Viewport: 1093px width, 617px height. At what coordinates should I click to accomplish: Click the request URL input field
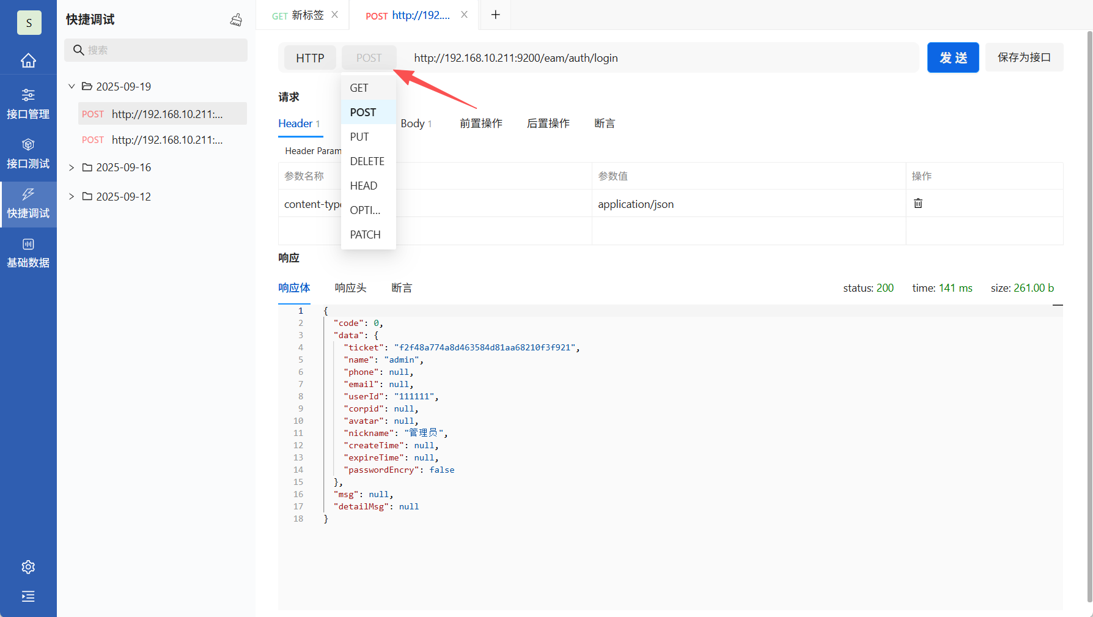(x=660, y=58)
